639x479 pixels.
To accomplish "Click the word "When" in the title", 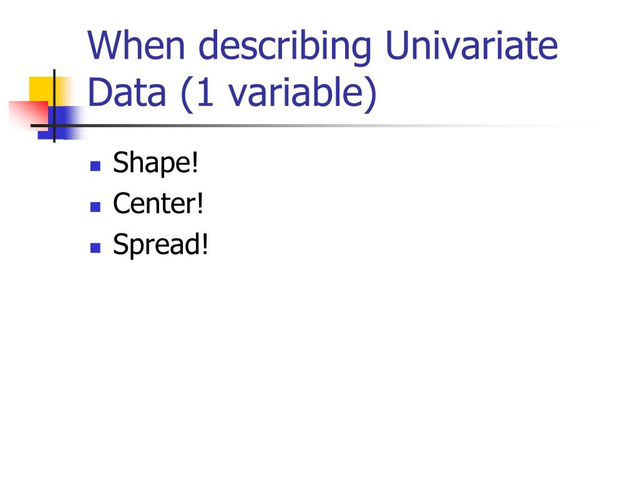I will tap(137, 45).
